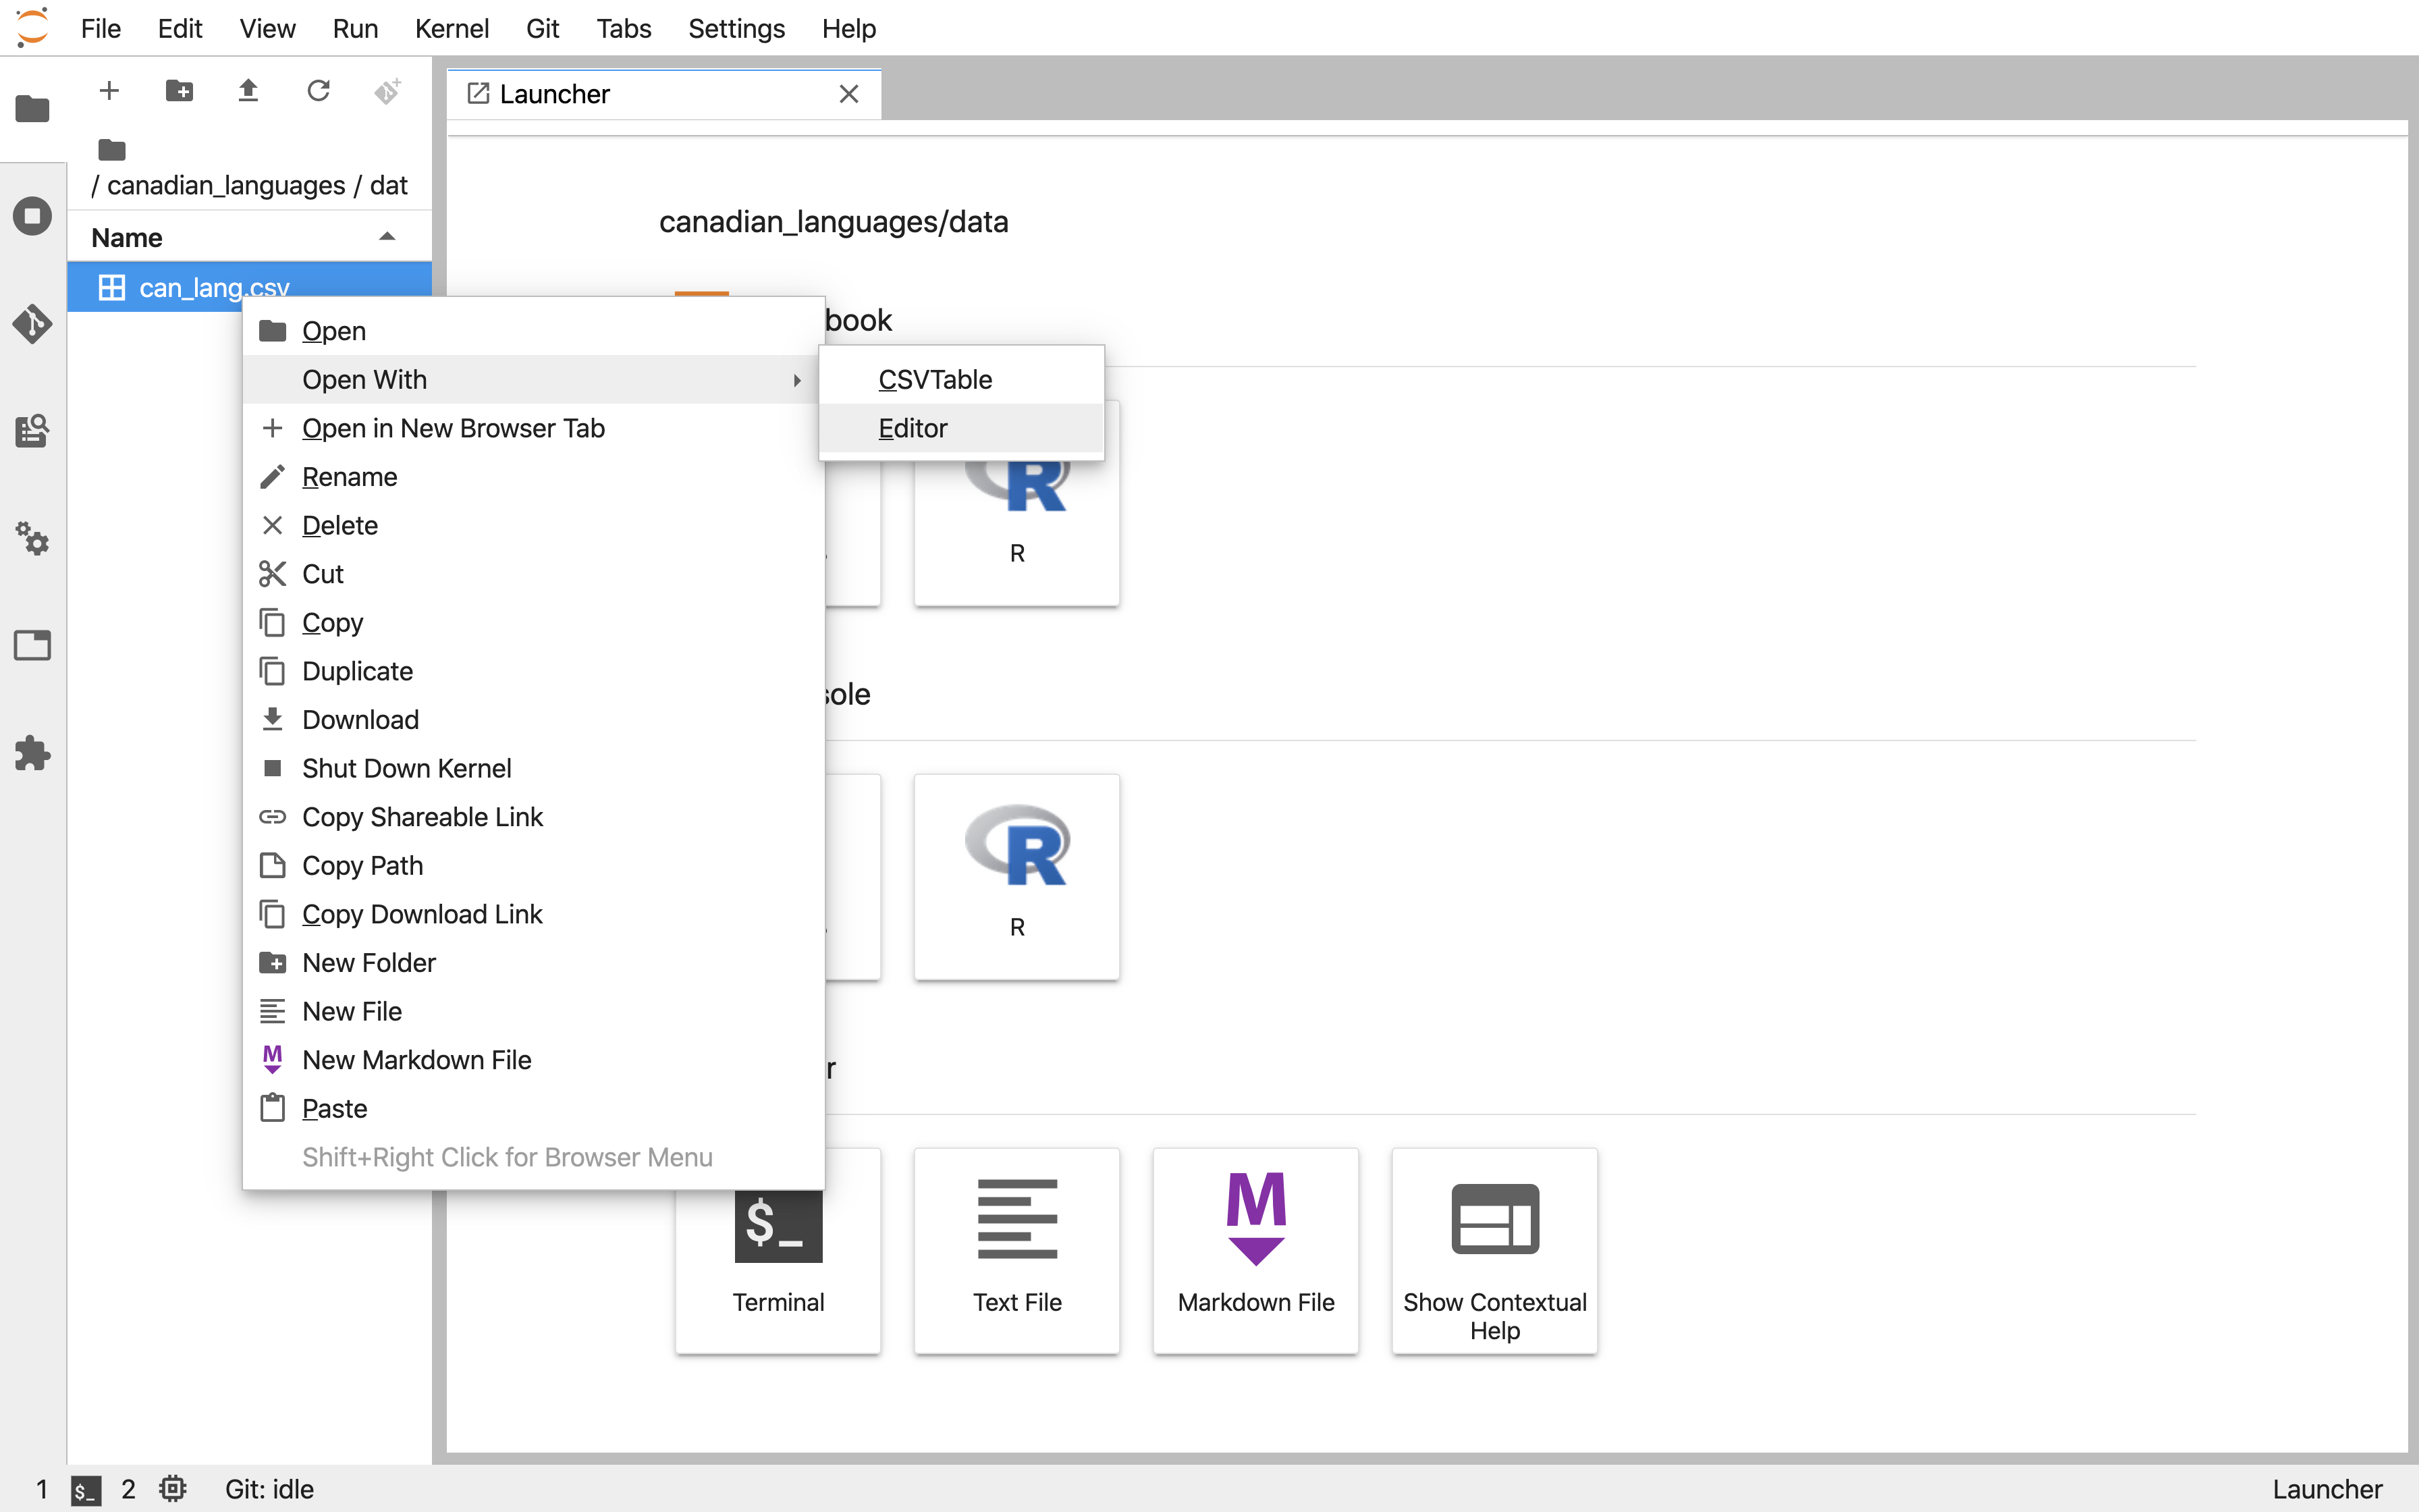Open the Git sidebar panel
Screen dimensions: 2419x1512
pos(32,324)
